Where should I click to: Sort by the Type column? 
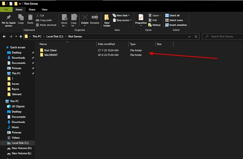click(142, 44)
